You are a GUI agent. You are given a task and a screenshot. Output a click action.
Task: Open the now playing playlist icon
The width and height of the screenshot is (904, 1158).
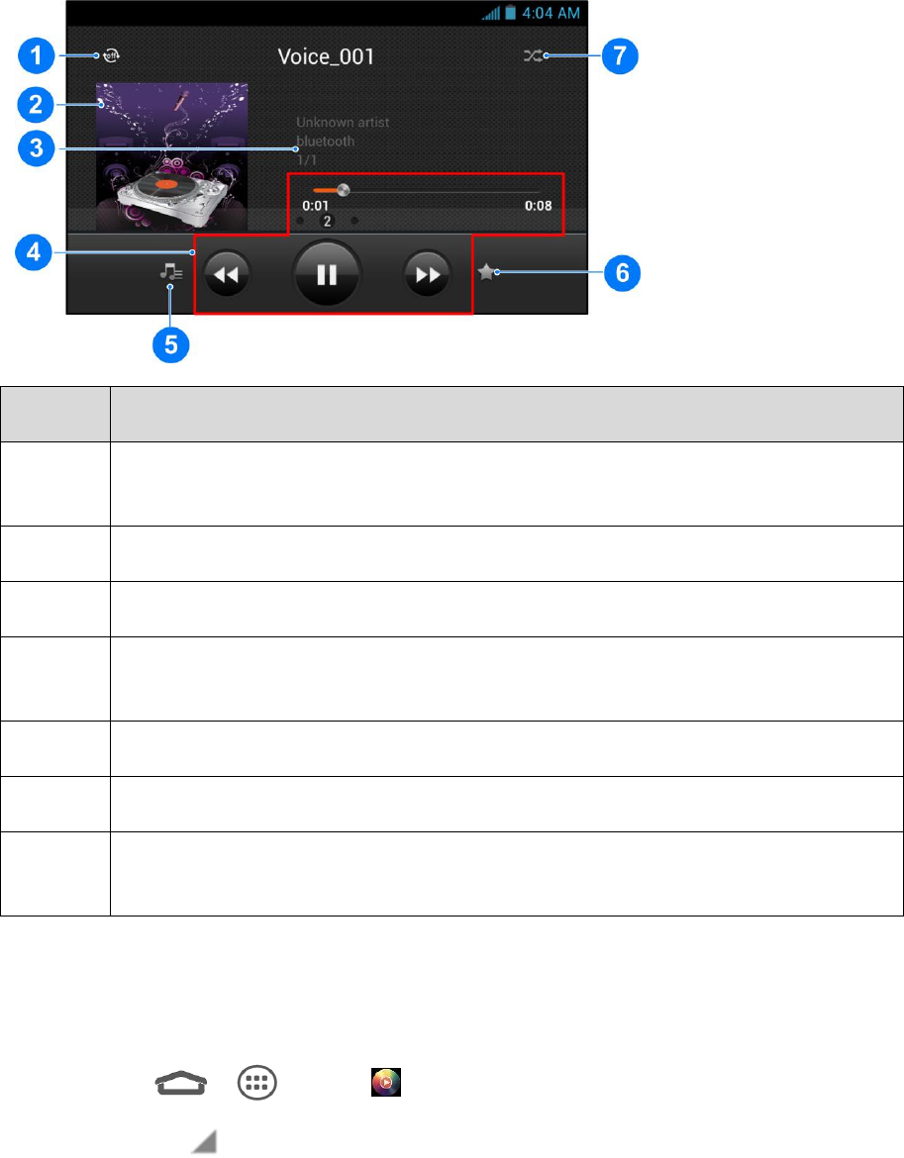click(171, 272)
